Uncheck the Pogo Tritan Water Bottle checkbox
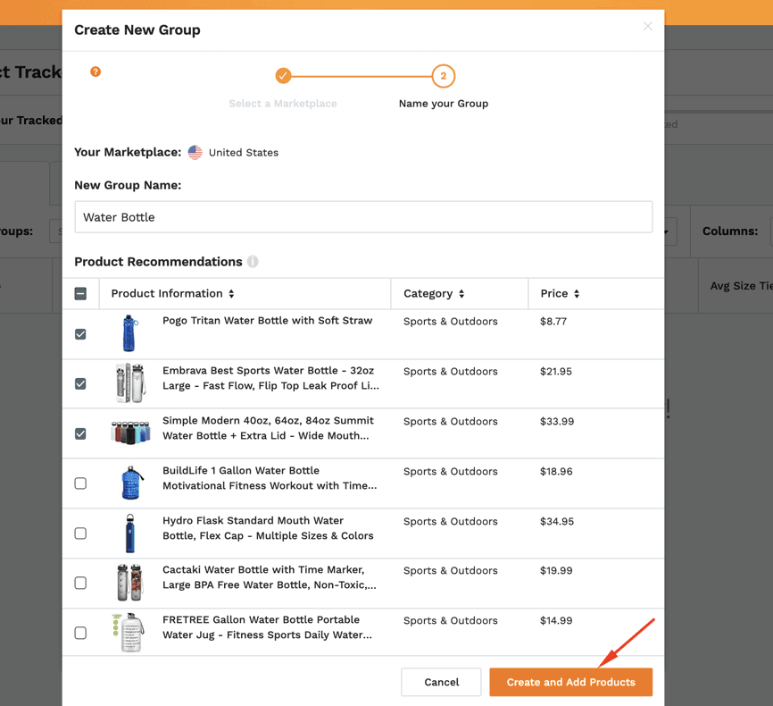Viewport: 773px width, 706px height. point(80,334)
